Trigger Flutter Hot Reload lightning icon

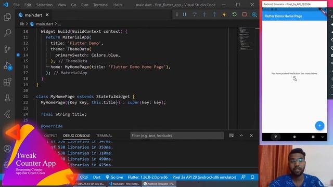pos(224,15)
